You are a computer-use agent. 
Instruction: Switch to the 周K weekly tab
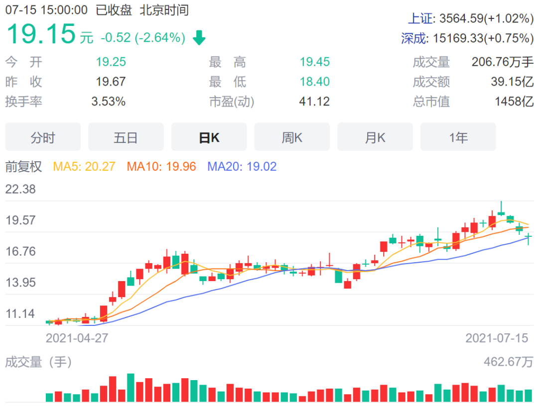(x=292, y=137)
